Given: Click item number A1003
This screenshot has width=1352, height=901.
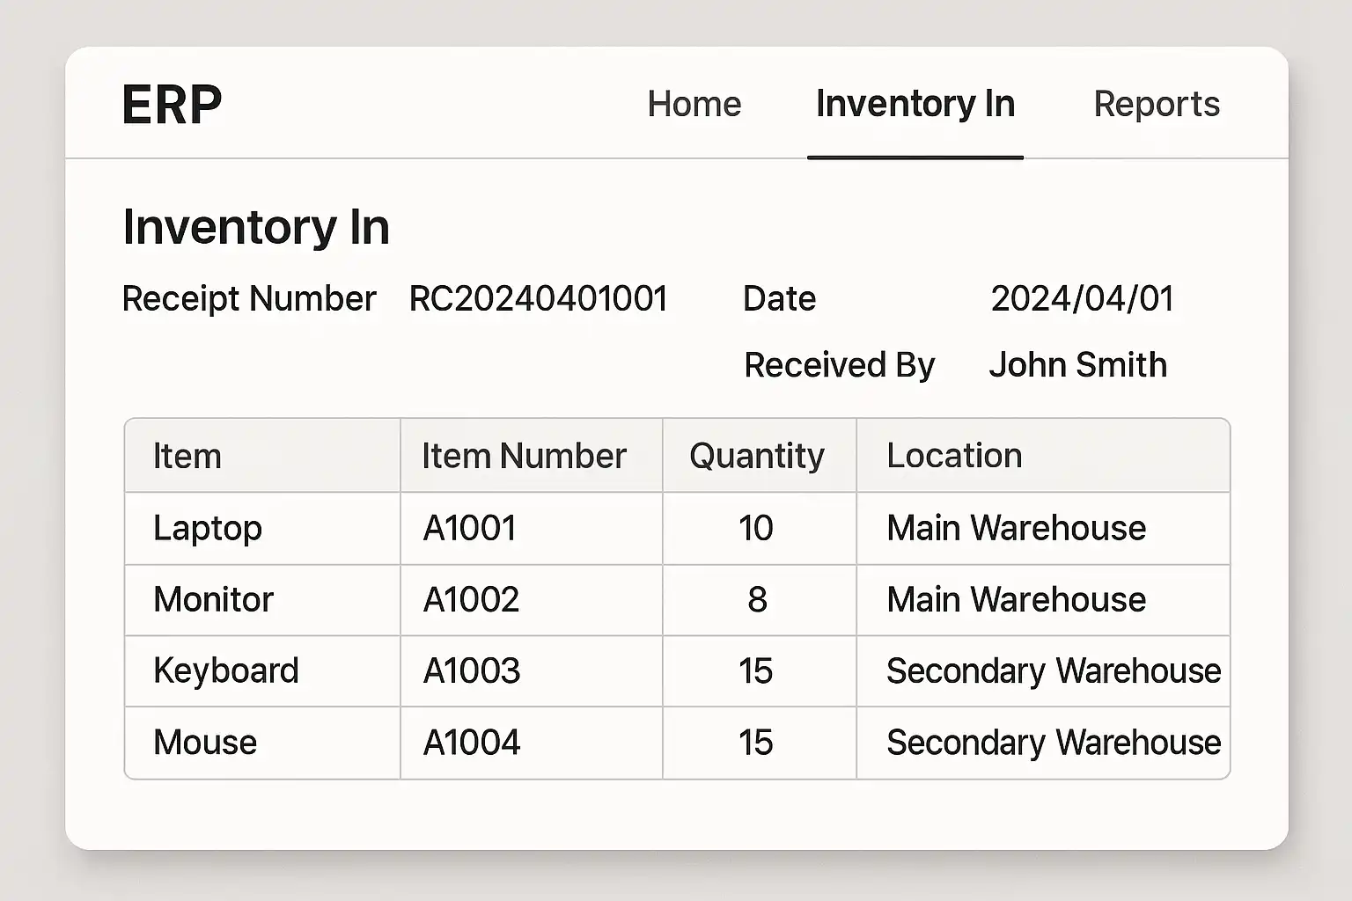Looking at the screenshot, I should [x=472, y=671].
